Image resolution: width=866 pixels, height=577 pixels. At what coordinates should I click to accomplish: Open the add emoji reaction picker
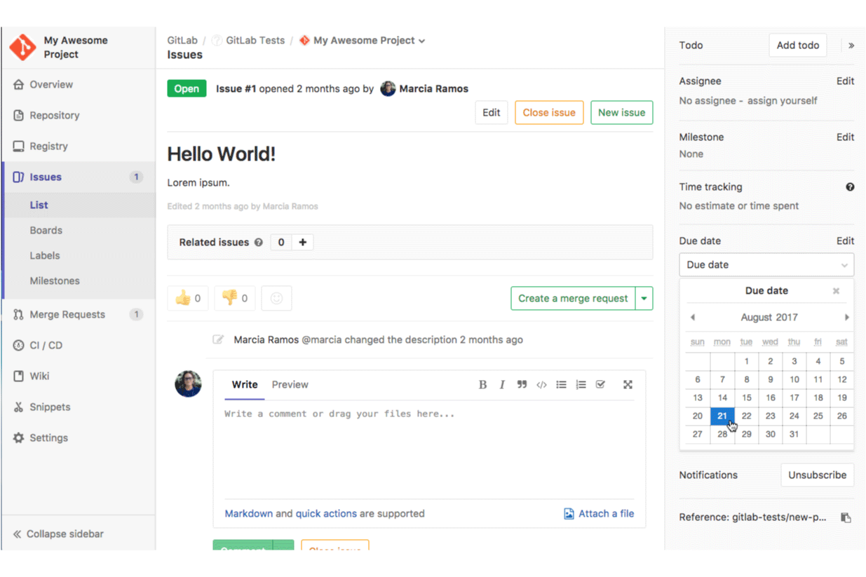point(276,298)
